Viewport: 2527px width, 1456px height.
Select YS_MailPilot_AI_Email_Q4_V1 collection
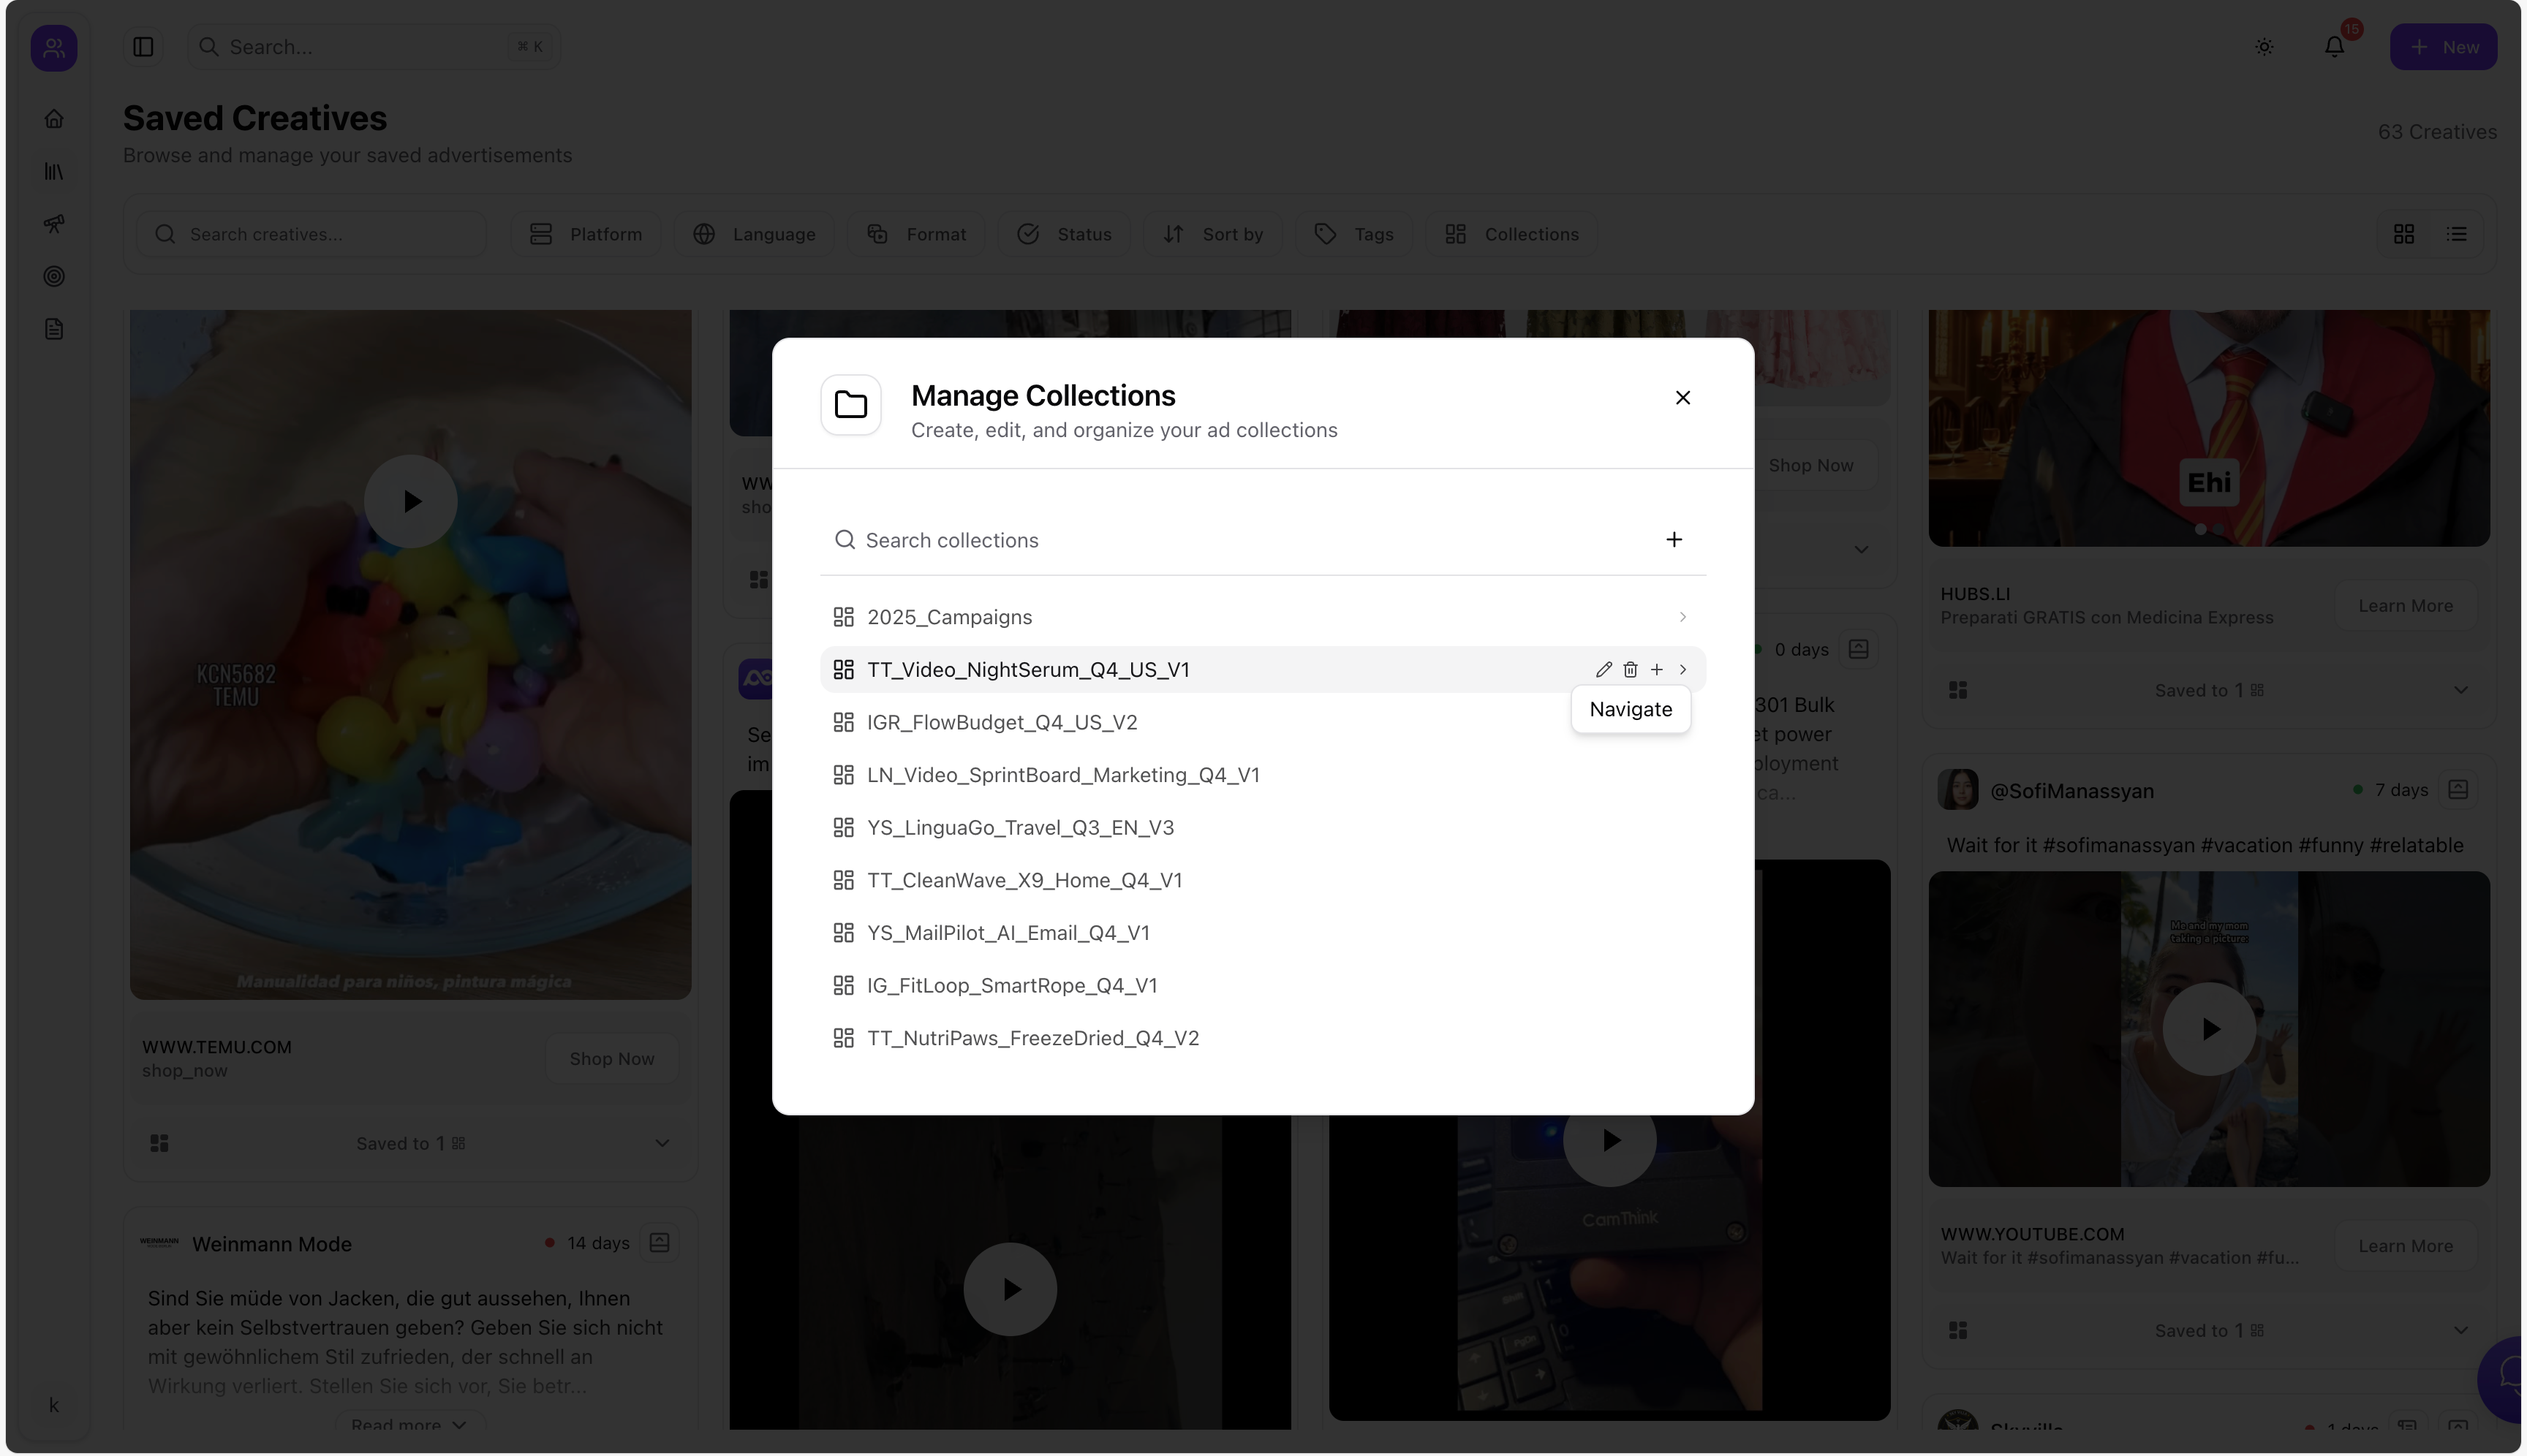1008,933
